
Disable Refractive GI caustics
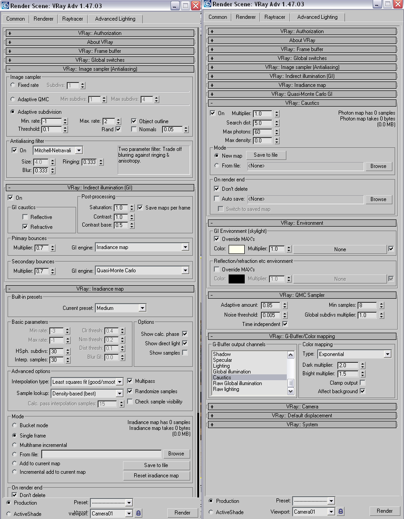[x=25, y=227]
